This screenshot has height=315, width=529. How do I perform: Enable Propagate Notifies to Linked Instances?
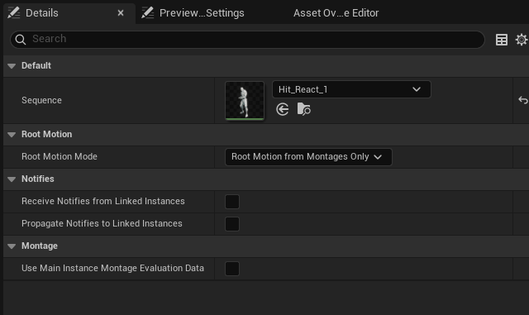click(x=232, y=224)
